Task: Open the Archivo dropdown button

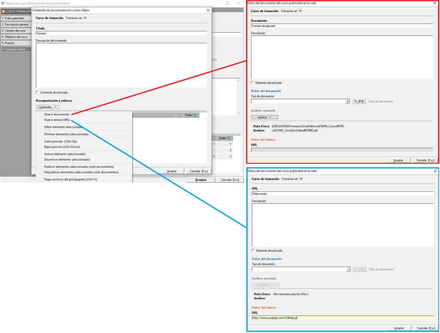Action: pyautogui.click(x=264, y=117)
